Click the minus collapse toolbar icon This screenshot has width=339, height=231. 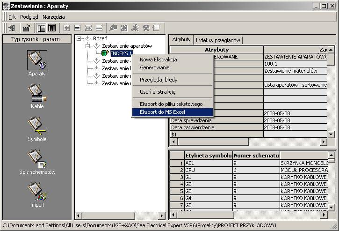(78, 28)
